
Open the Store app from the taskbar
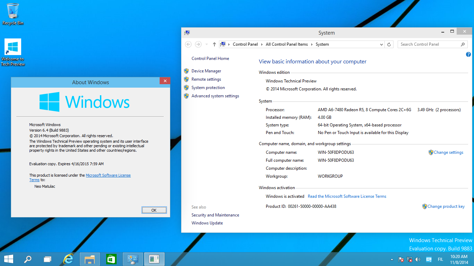coord(111,259)
